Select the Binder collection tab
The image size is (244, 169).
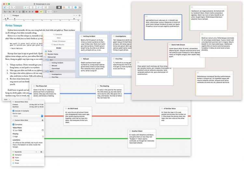[59, 48]
